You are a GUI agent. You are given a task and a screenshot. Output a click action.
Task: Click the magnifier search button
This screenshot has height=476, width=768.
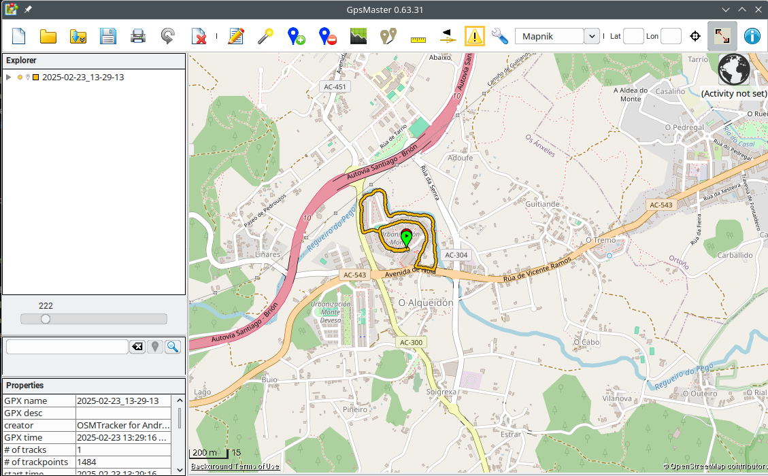coord(173,347)
